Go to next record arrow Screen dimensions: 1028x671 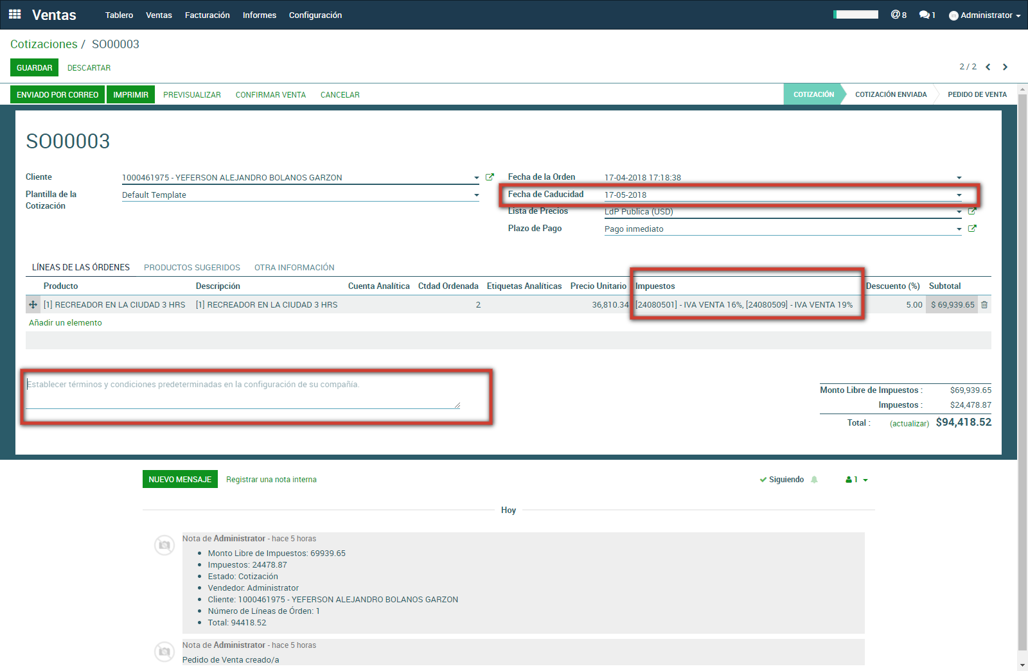1006,67
